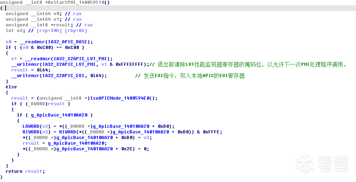Select the *result declaration line
This screenshot has height=182, width=356.
(x=49, y=25)
